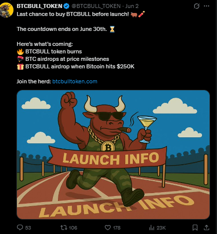Open the Jun 2 timestamp
The image size is (217, 234).
click(132, 6)
